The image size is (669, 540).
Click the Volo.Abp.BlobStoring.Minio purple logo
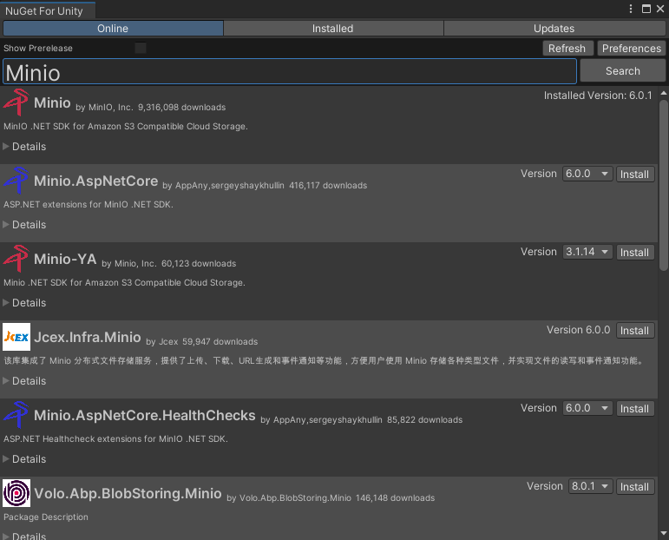(x=16, y=493)
